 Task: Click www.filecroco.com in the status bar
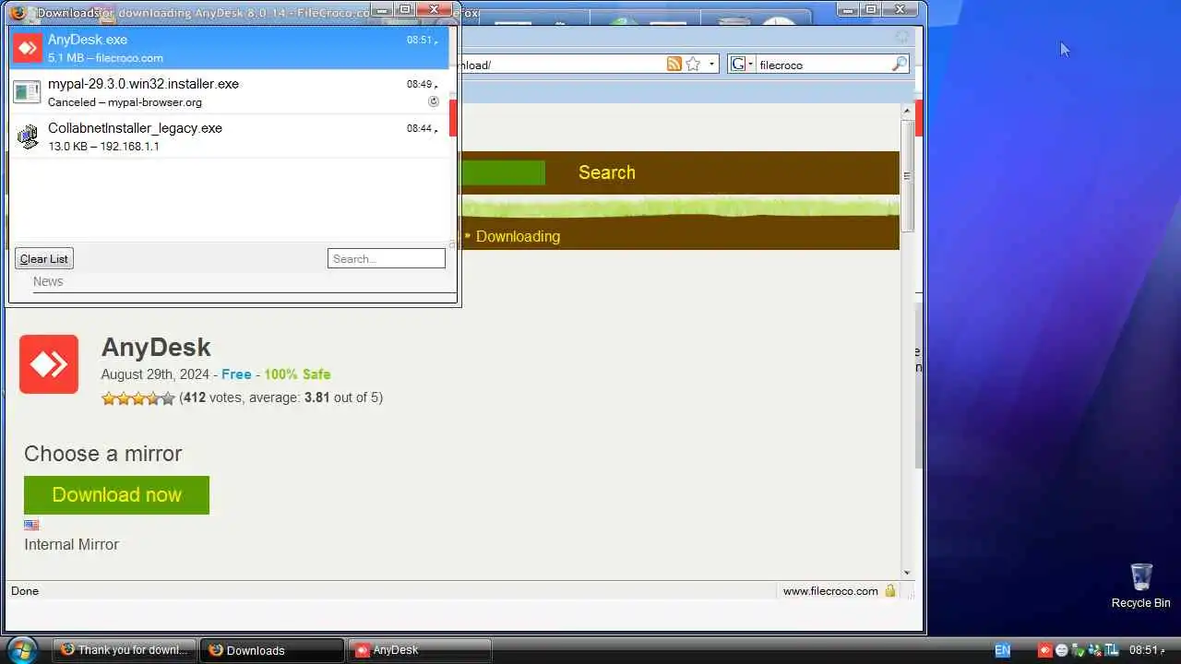(x=830, y=591)
